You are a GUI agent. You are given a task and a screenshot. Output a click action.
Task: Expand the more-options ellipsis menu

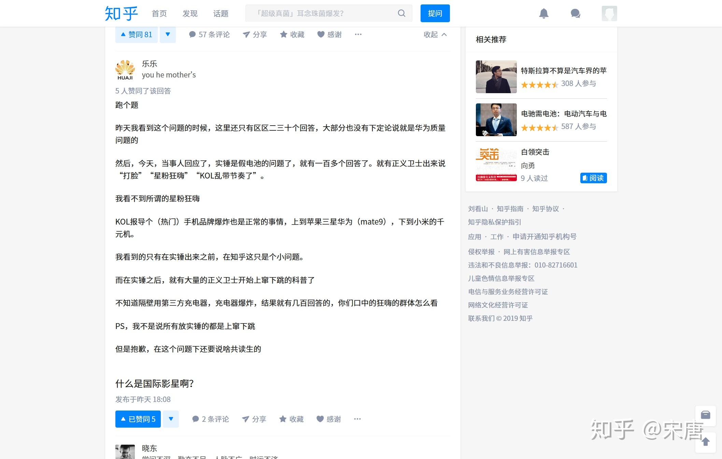pyautogui.click(x=358, y=34)
